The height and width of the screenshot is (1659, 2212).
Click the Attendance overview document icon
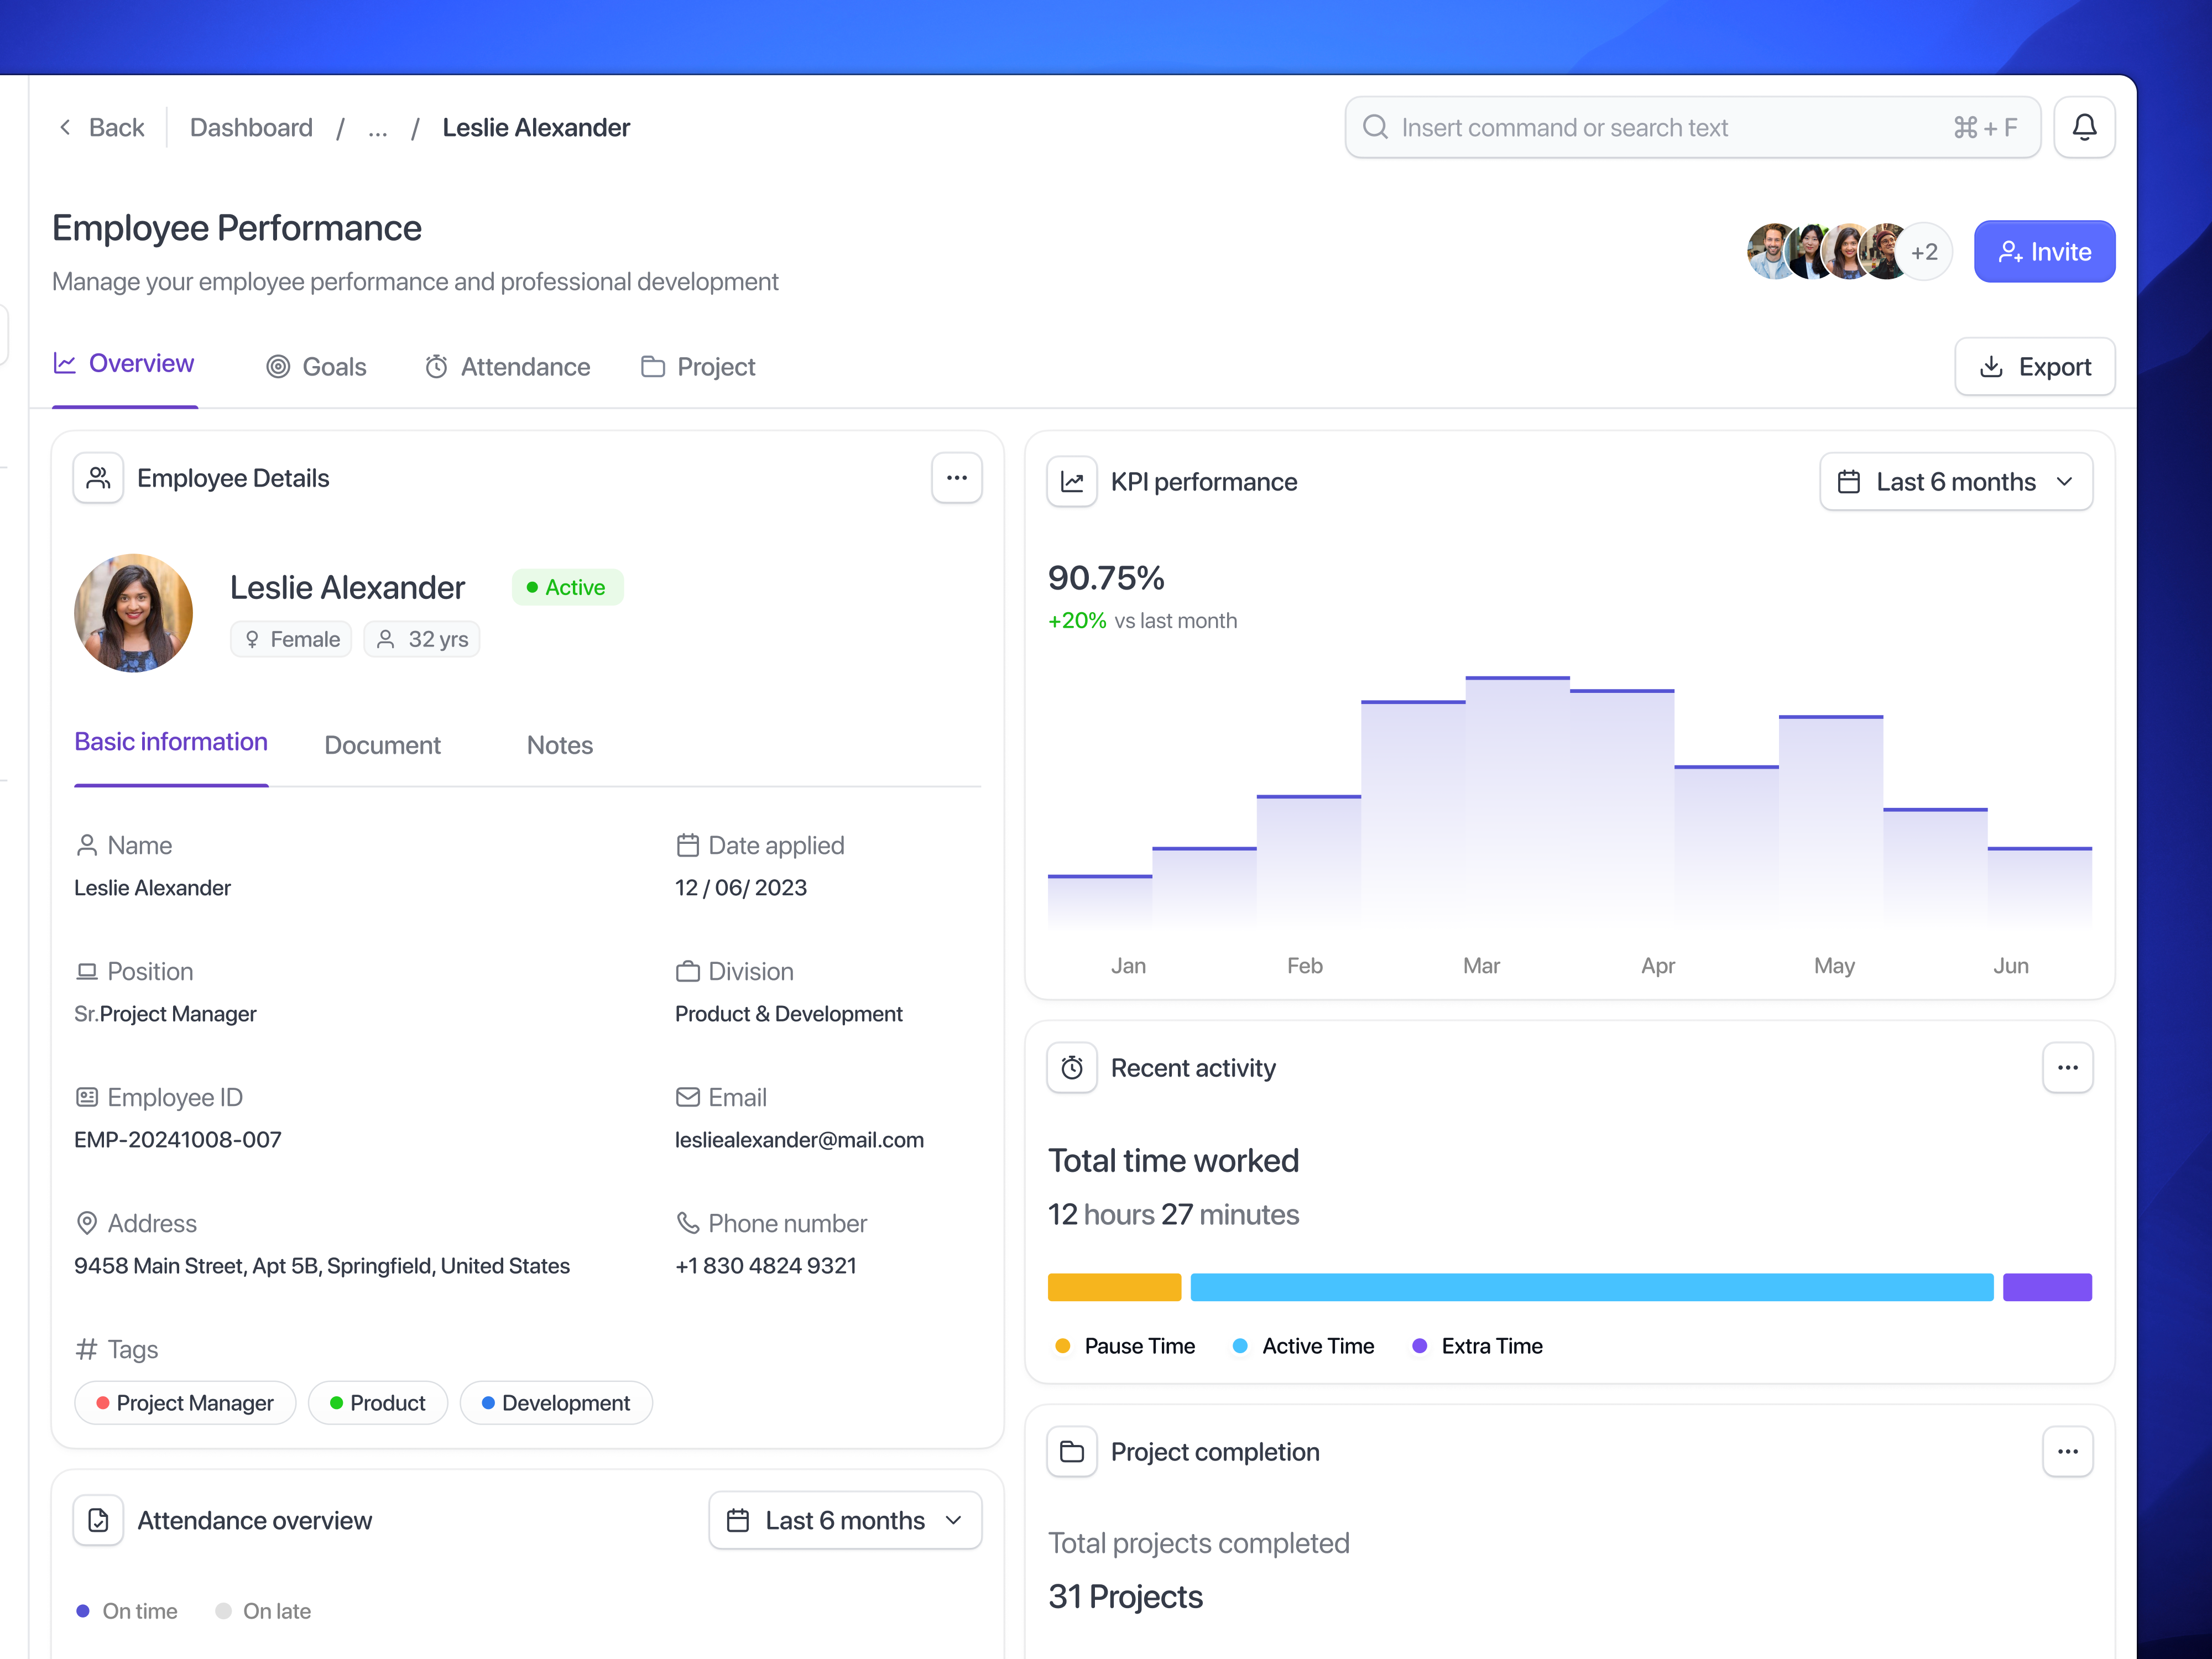click(97, 1520)
